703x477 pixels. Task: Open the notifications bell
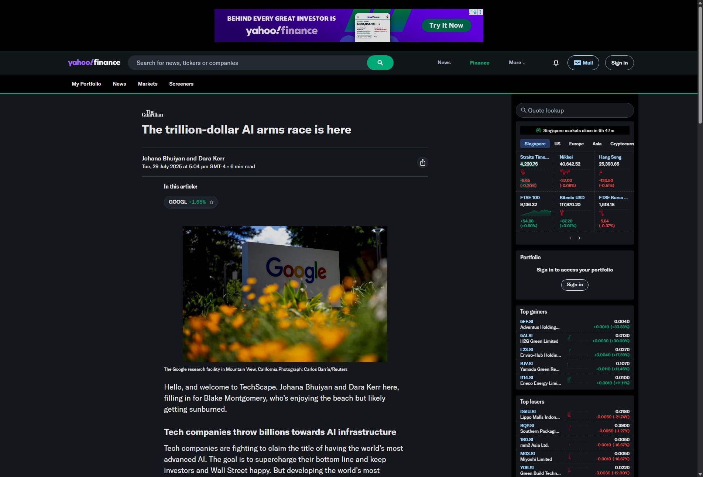(x=556, y=63)
